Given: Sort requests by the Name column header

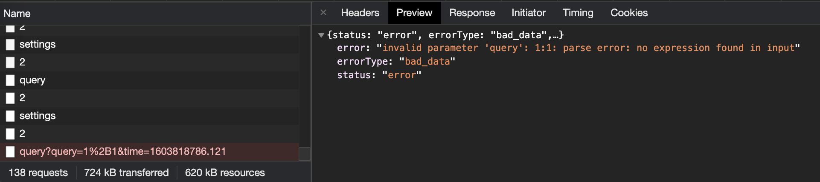Looking at the screenshot, I should (x=17, y=14).
